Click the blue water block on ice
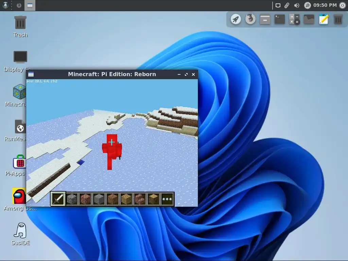Screen dimensions: 348x261 81,162
